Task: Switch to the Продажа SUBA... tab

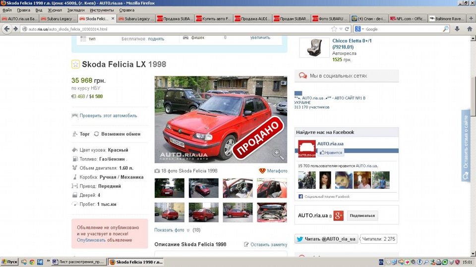Action: point(175,18)
